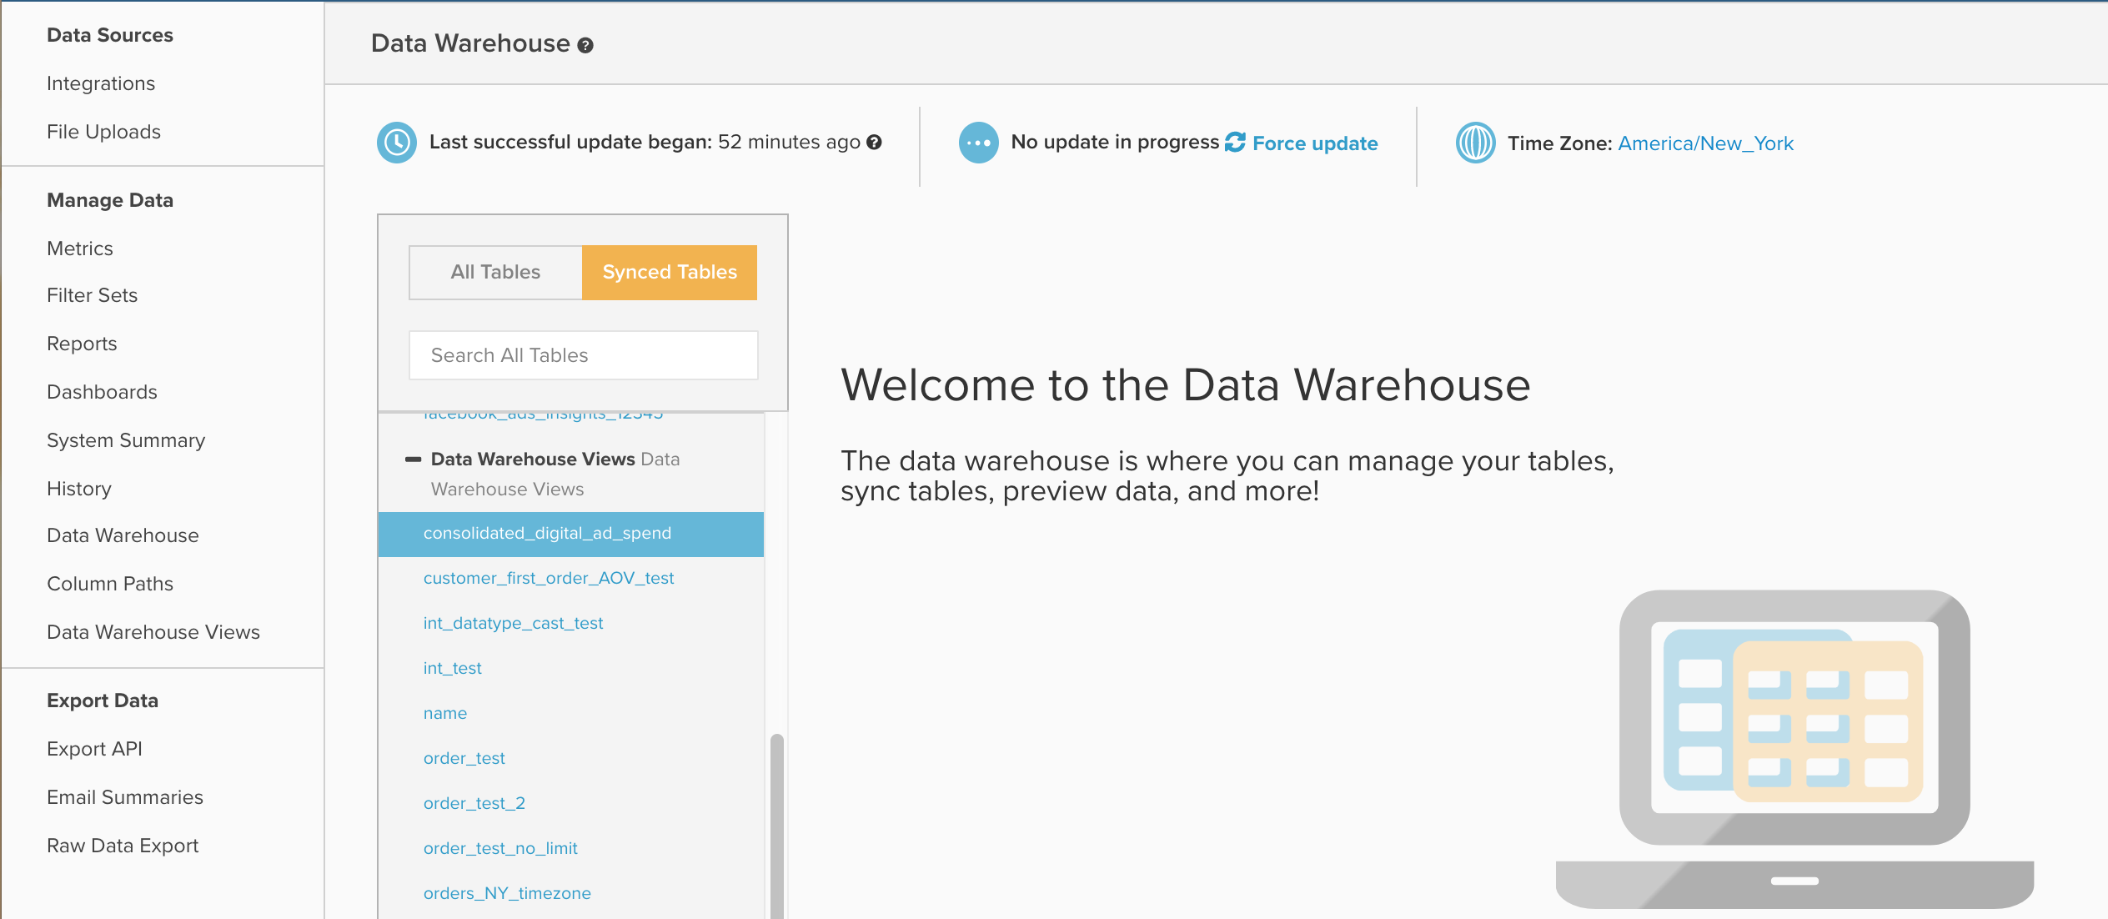Click the globe Time Zone icon
The height and width of the screenshot is (919, 2108).
(1475, 143)
